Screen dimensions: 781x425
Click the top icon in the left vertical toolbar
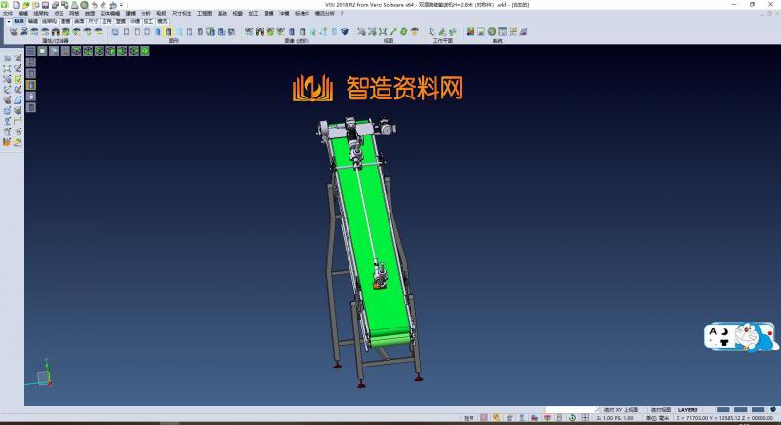[x=7, y=58]
